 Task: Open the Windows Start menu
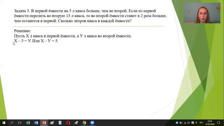(4, 123)
